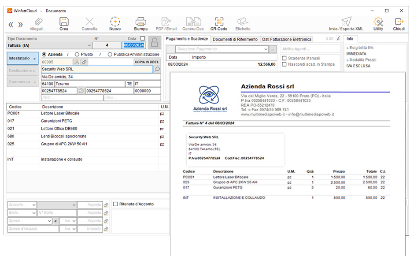414x256 pixels.
Task: Clear the Acconto importo with eraser icon
Action: [x=106, y=205]
